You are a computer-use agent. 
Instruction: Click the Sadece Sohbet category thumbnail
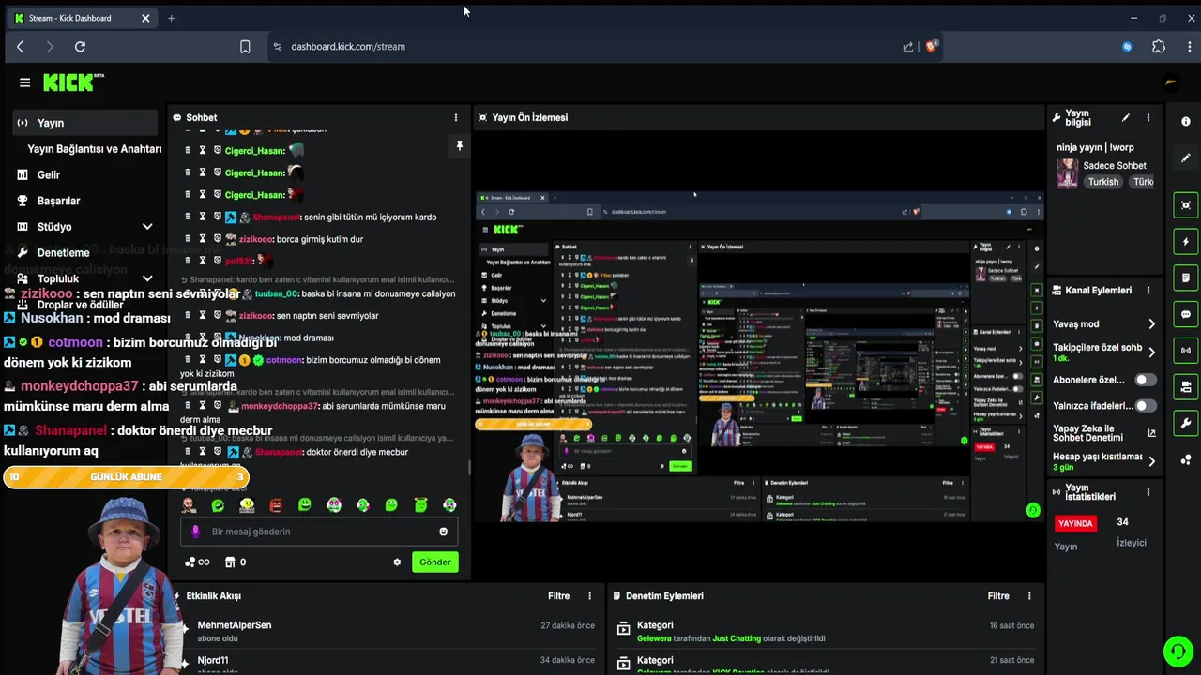(1068, 173)
